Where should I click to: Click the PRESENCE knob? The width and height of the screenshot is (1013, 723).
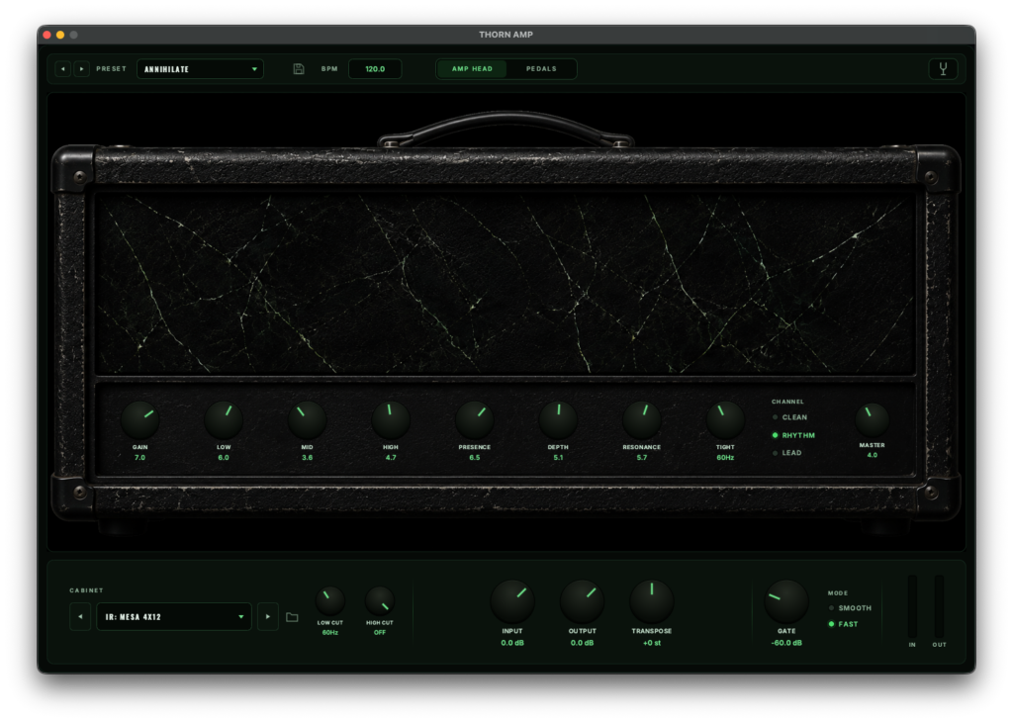(x=474, y=420)
